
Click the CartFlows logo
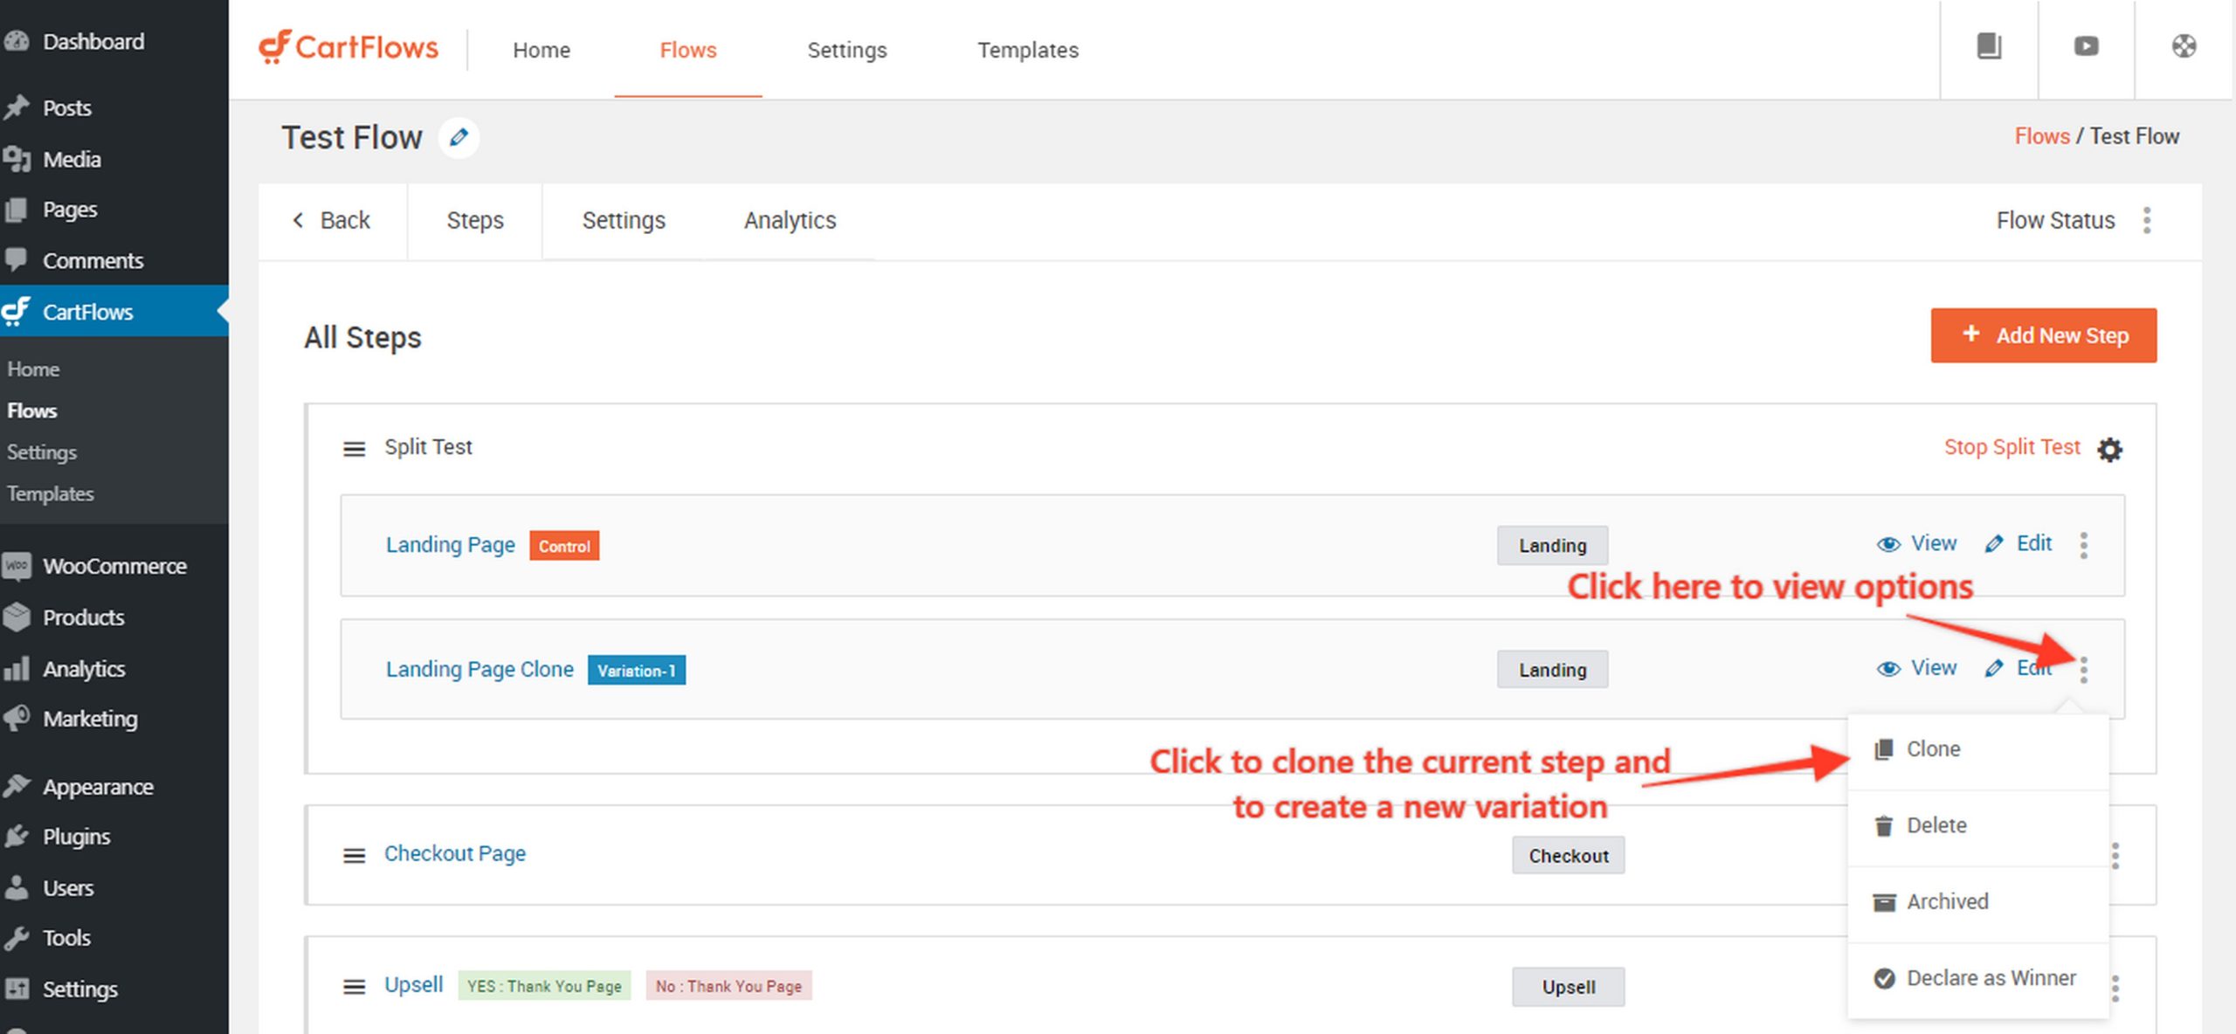347,48
